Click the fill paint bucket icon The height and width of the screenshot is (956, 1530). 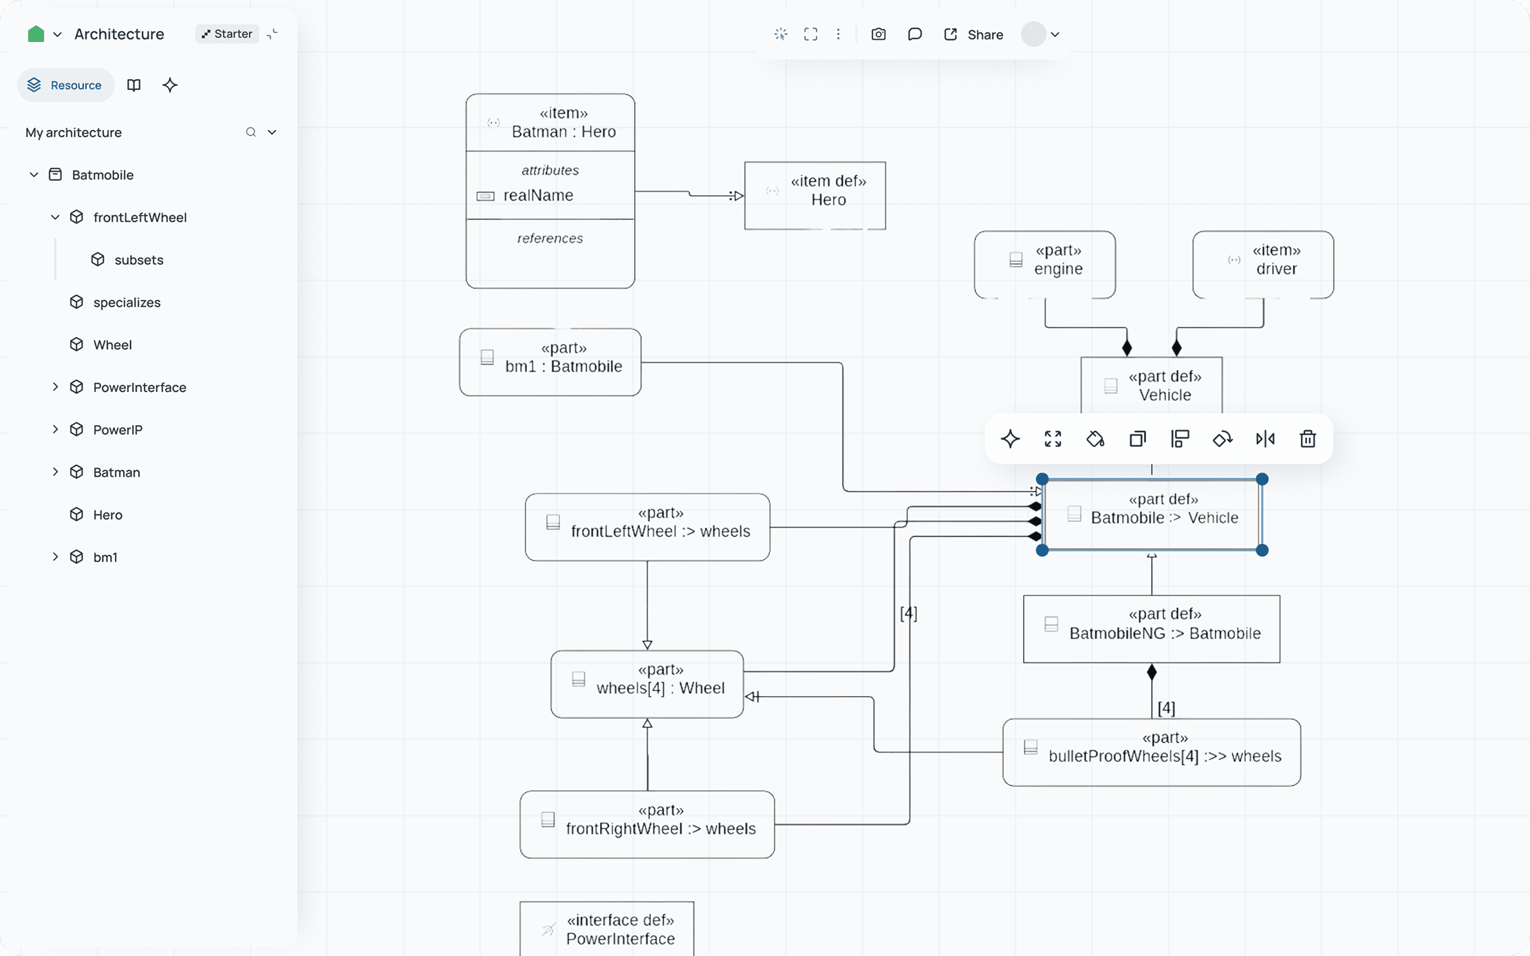(x=1095, y=439)
